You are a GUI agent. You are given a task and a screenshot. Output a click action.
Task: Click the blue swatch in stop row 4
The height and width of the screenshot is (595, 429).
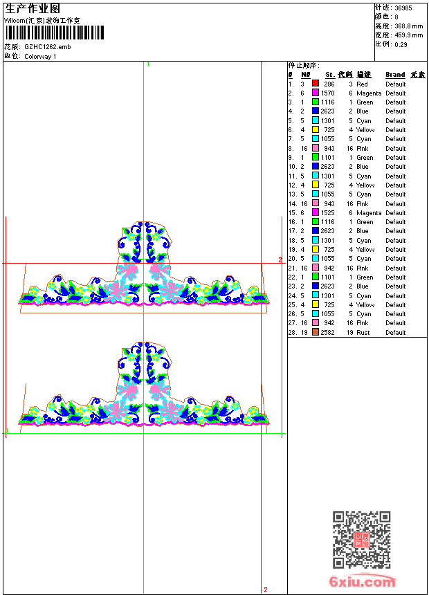315,111
